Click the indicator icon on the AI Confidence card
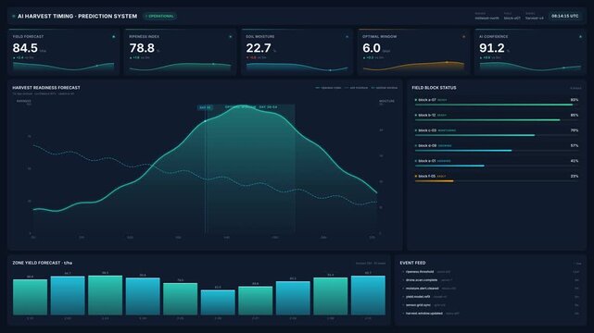The width and height of the screenshot is (594, 333). (580, 37)
